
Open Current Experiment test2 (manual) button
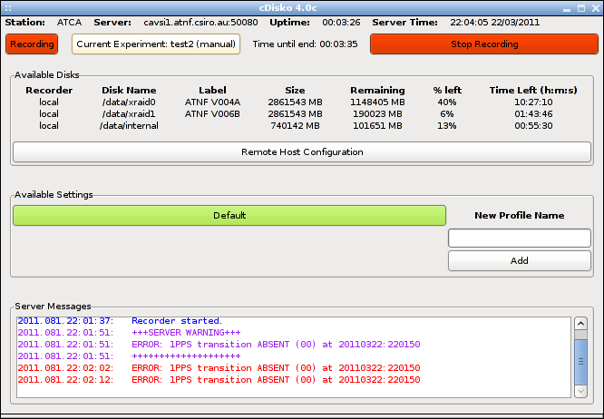[155, 44]
